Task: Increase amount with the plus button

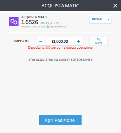Action: pos(78,41)
